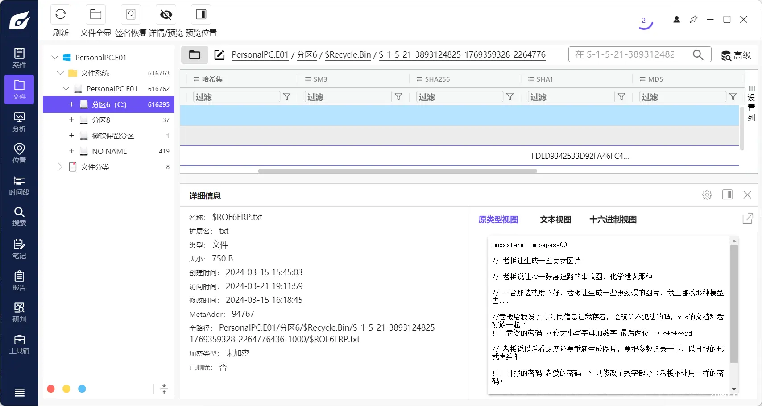Open 高级 advanced search
Viewport: 762px width, 406px height.
(736, 55)
